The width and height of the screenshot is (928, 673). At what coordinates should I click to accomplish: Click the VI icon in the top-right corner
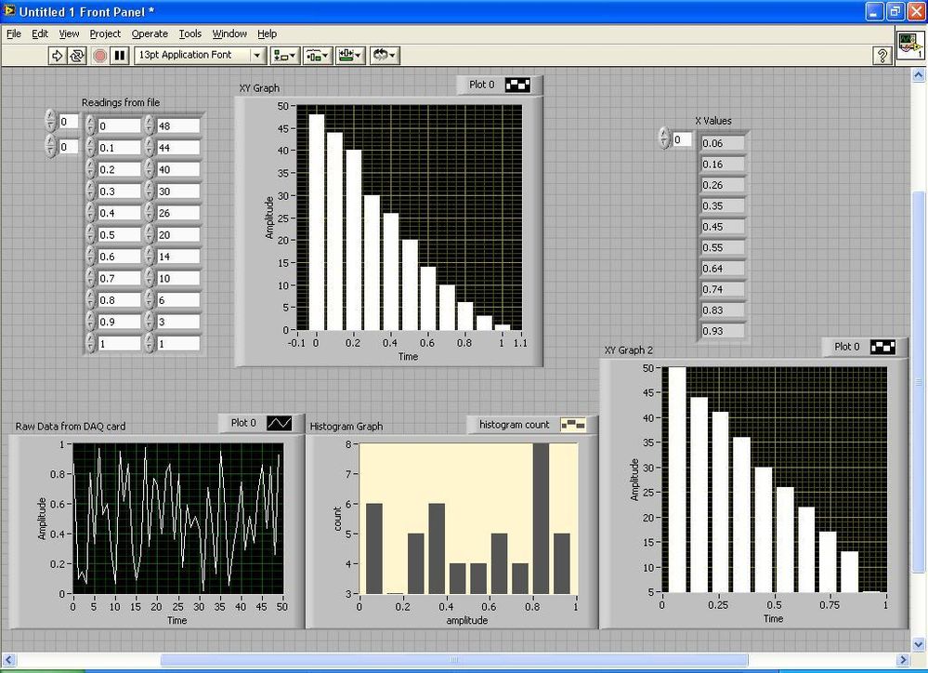click(910, 45)
